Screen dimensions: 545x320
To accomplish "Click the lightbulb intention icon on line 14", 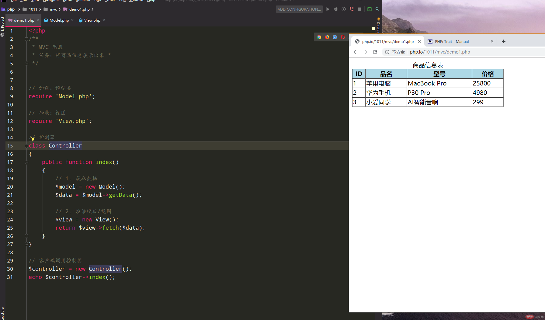I will (33, 138).
